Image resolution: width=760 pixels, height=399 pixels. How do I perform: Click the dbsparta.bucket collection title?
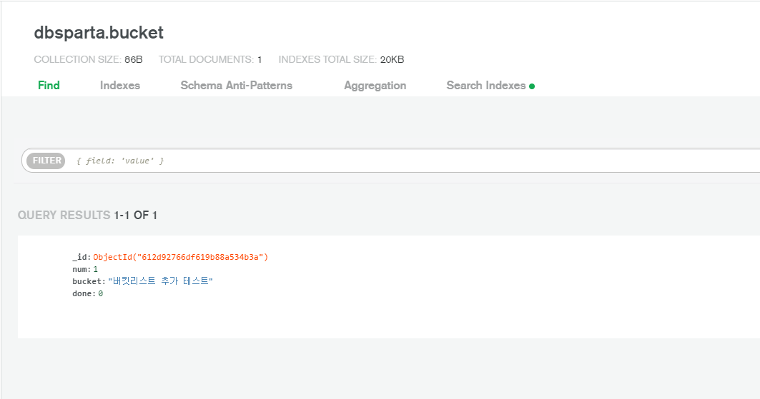point(99,32)
